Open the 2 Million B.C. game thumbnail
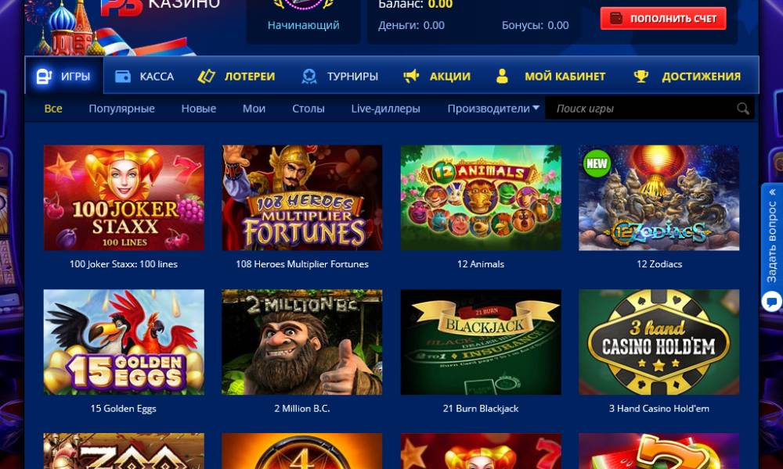This screenshot has height=469, width=783. click(x=302, y=342)
